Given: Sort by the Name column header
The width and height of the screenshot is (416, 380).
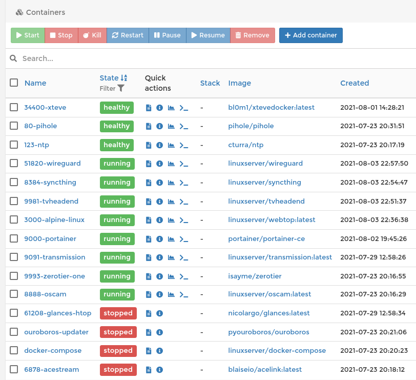Looking at the screenshot, I should coord(35,83).
